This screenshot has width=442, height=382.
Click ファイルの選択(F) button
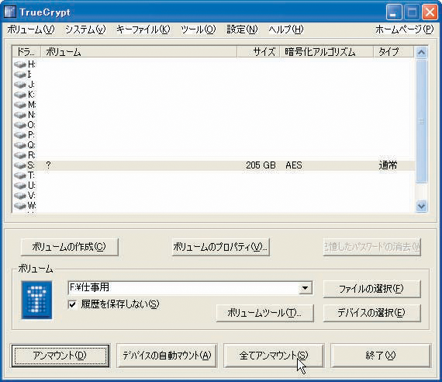tap(371, 289)
